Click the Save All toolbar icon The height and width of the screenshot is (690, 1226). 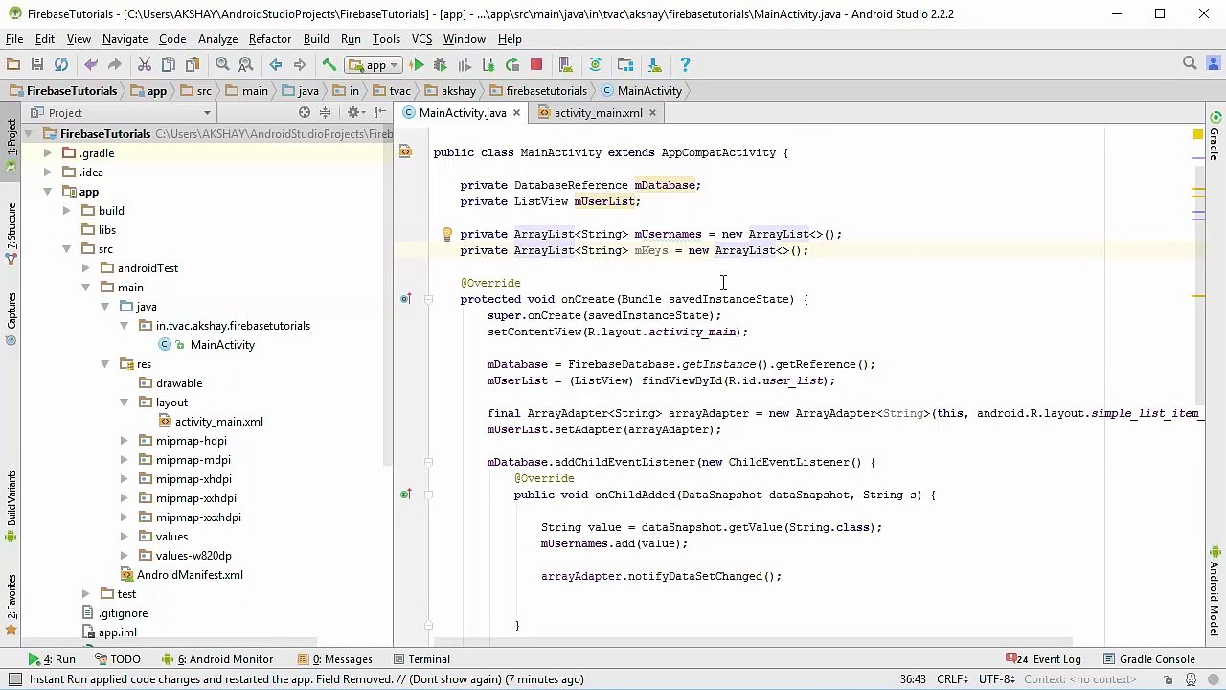37,64
